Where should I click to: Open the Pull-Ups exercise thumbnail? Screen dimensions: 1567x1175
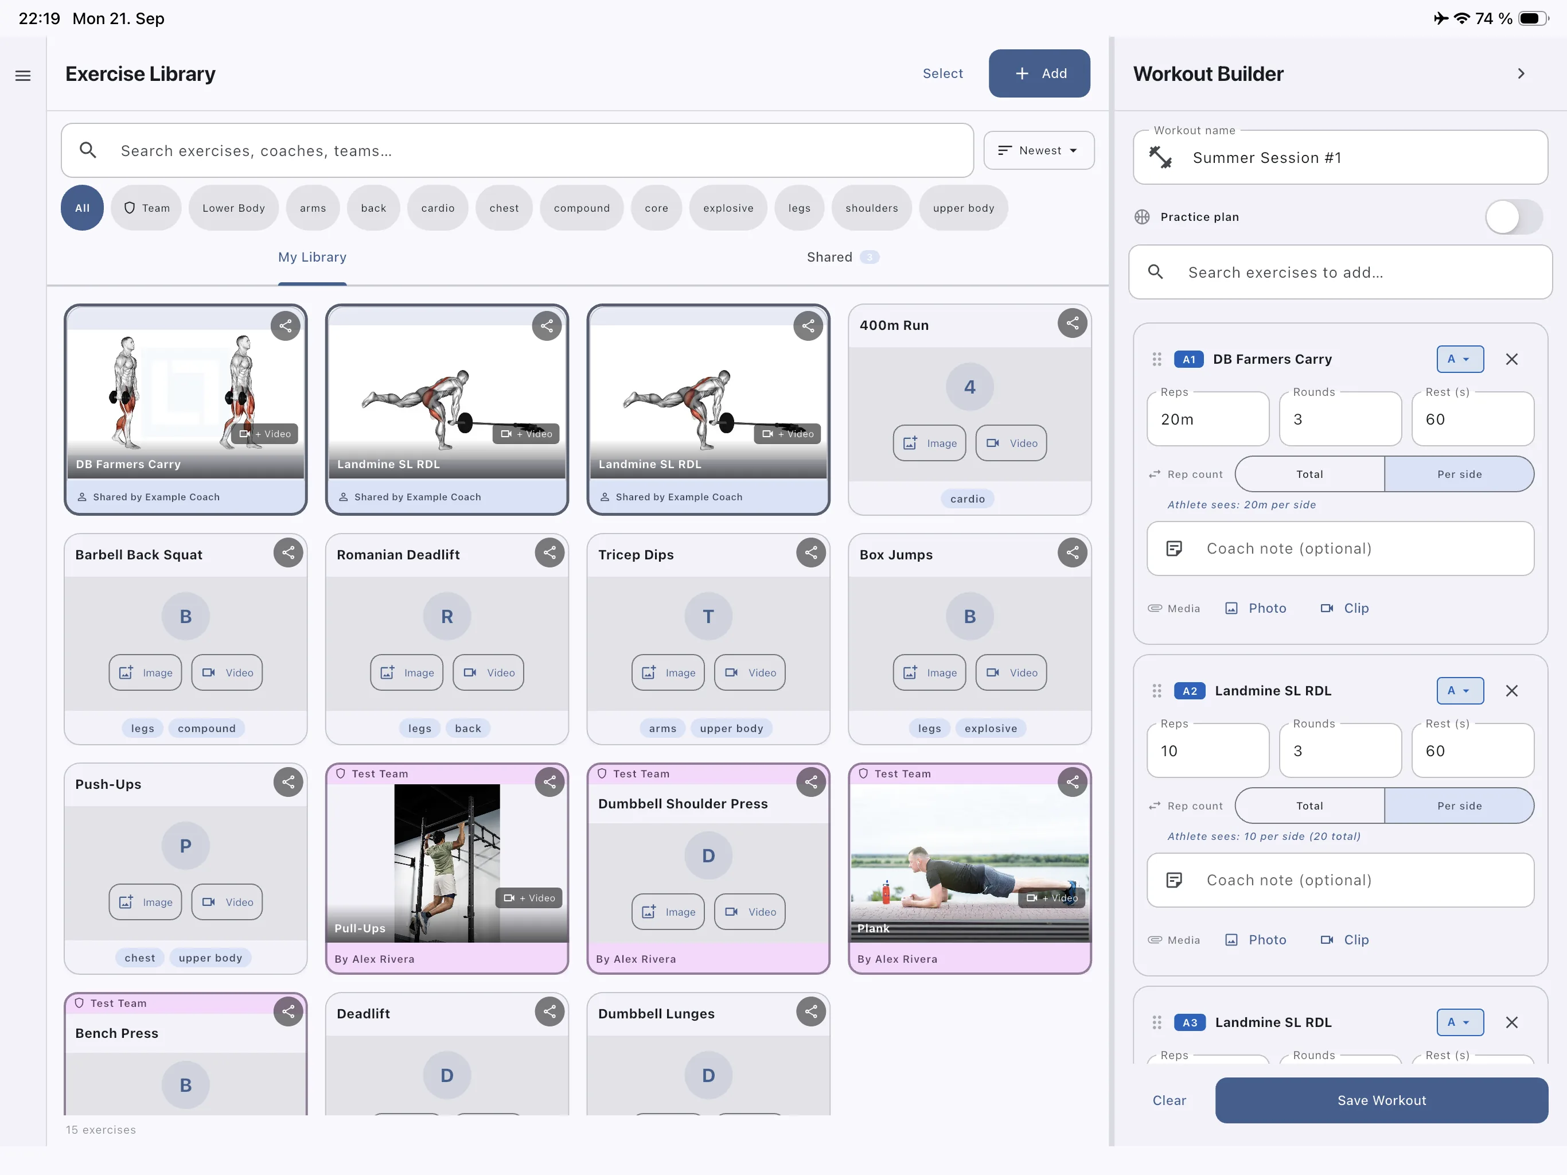coord(447,863)
